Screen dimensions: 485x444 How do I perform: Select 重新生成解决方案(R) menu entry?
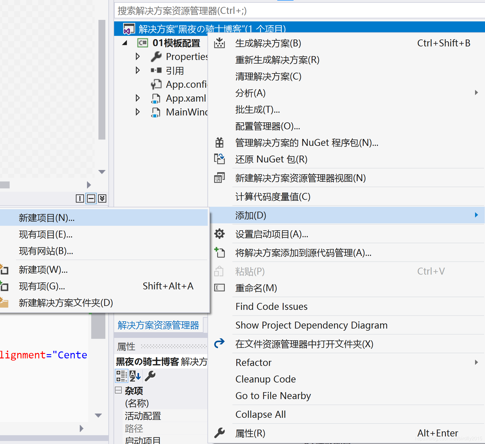pyautogui.click(x=346, y=60)
